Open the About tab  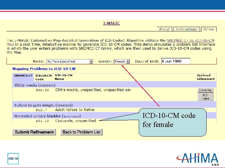[164, 29]
